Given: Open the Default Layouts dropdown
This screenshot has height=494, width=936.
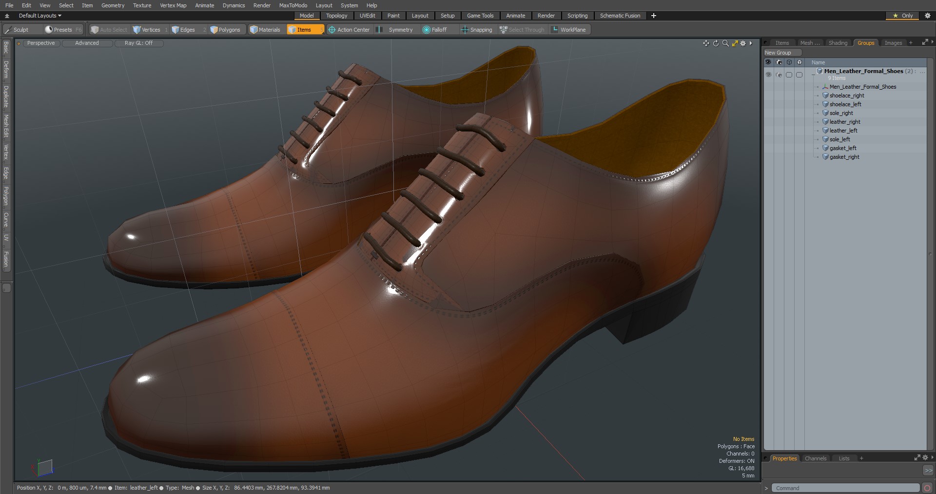Looking at the screenshot, I should (40, 16).
